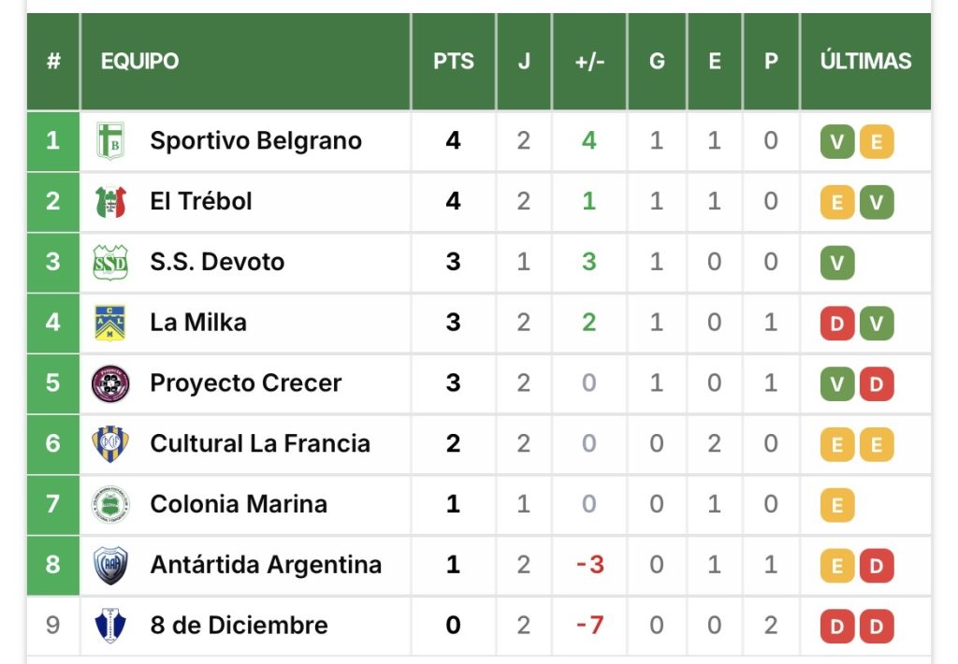The width and height of the screenshot is (958, 664).
Task: Sort by the +/- goal difference header
Action: [x=589, y=62]
